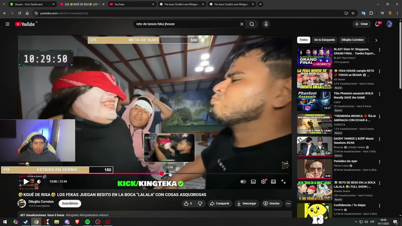Switch to Stream - Kick Dashboard tab

(x=32, y=4)
